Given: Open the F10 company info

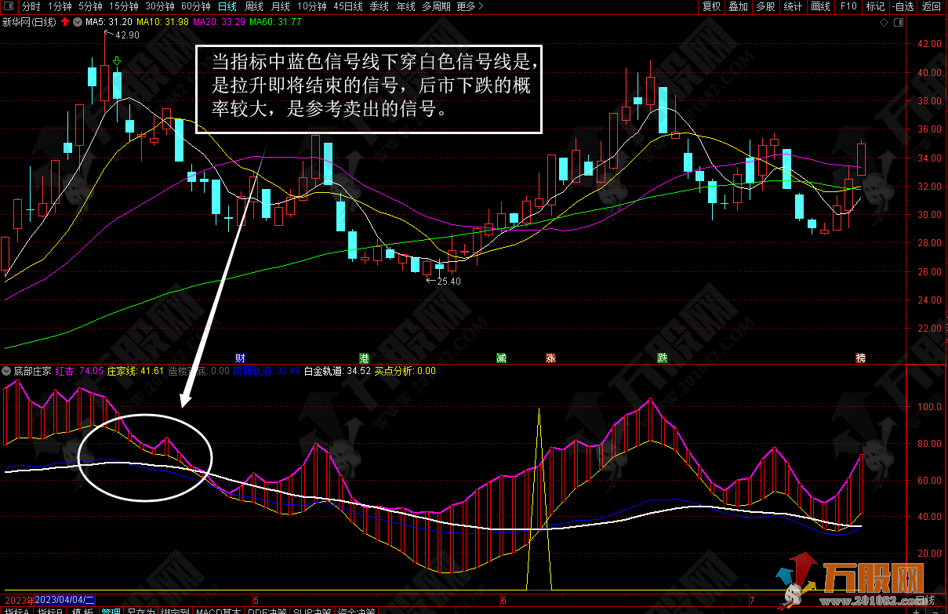Looking at the screenshot, I should pos(848,6).
